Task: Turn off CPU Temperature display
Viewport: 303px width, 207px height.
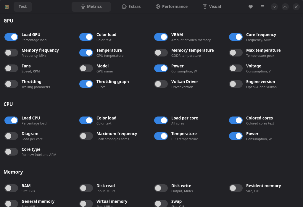Action: (161, 136)
